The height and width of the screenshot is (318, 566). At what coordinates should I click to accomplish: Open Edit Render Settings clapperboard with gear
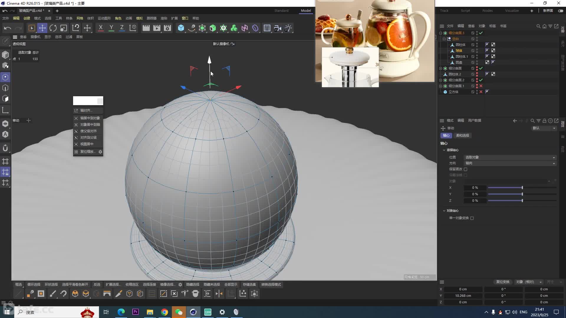click(167, 28)
